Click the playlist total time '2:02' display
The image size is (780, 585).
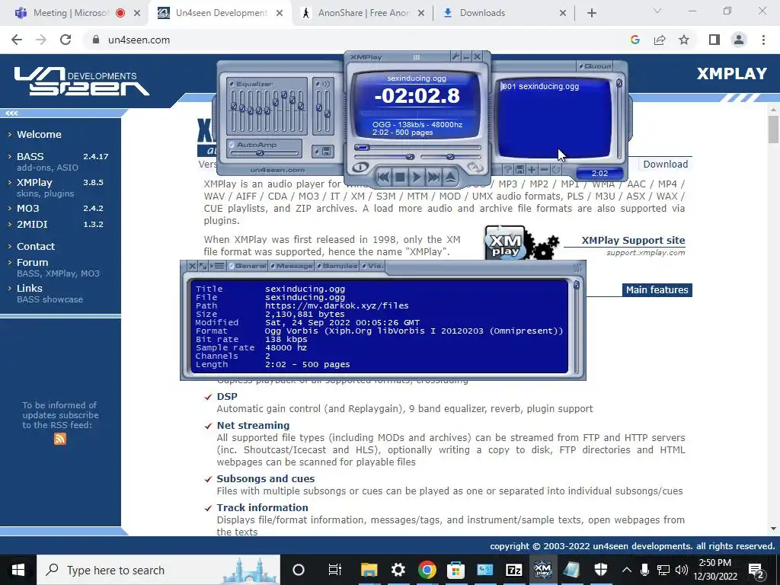[599, 173]
